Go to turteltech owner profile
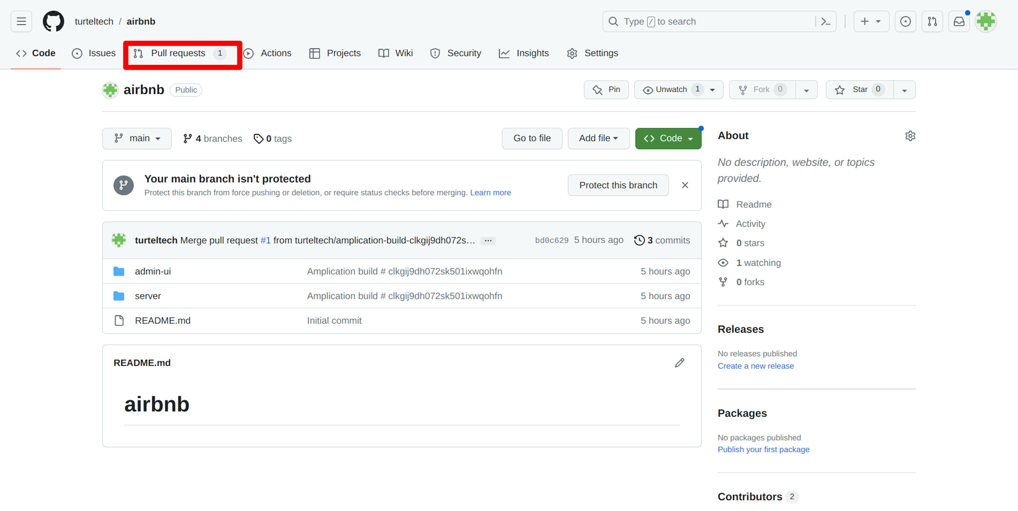Viewport: 1018px width, 511px height. point(94,21)
